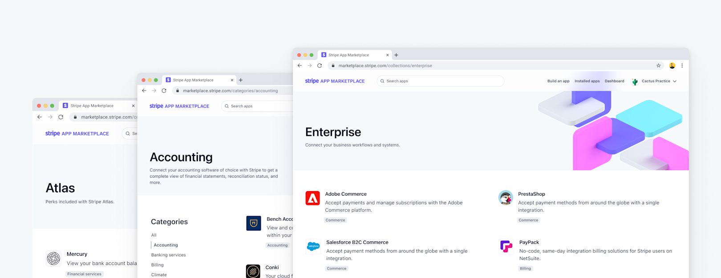Screen dimensions: 721x278
Task: Choose the Billing category filter
Action: point(157,265)
